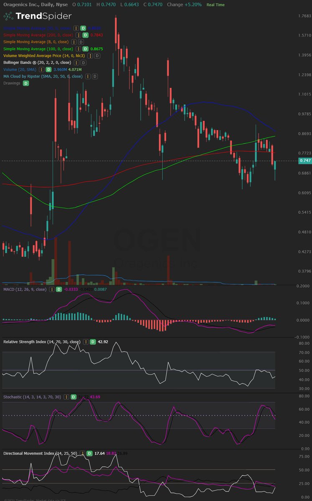Viewport: 312px width, 501px height.
Task: Click MACD value -0.0333
Action: pyautogui.click(x=71, y=289)
